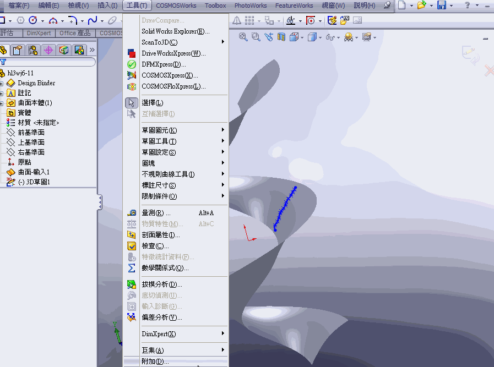
Task: Open the 不規則曲線工具(I) submenu
Action: 176,174
